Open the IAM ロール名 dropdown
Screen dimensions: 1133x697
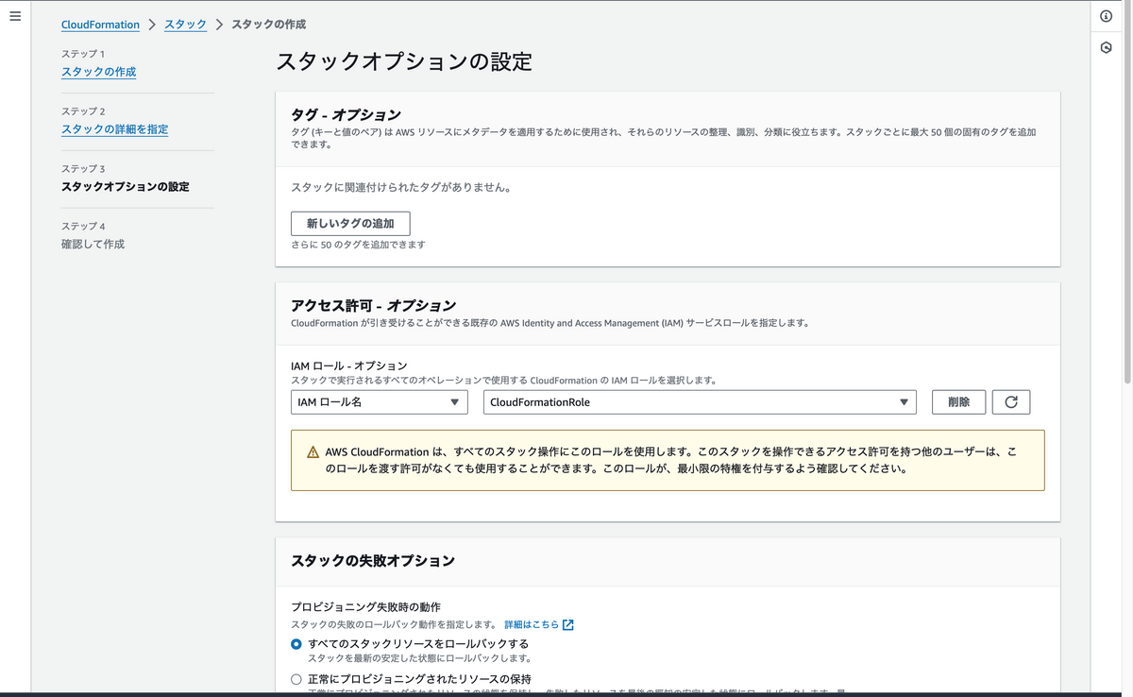click(x=380, y=402)
